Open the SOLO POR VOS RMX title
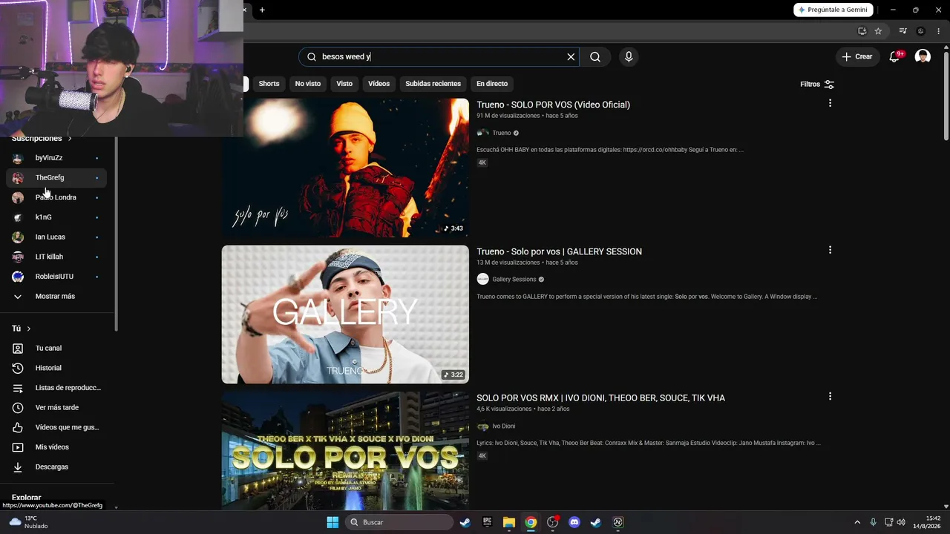The height and width of the screenshot is (534, 950). (x=600, y=398)
